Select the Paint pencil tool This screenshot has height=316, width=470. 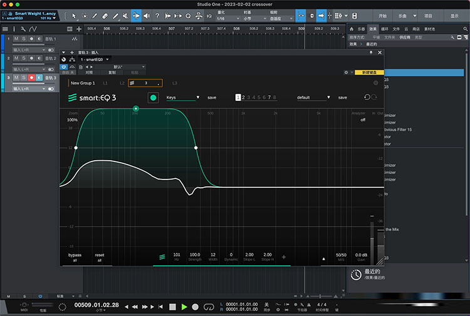[95, 16]
